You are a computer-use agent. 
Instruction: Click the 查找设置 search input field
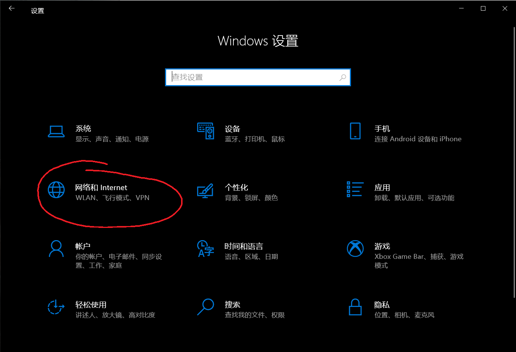point(252,78)
